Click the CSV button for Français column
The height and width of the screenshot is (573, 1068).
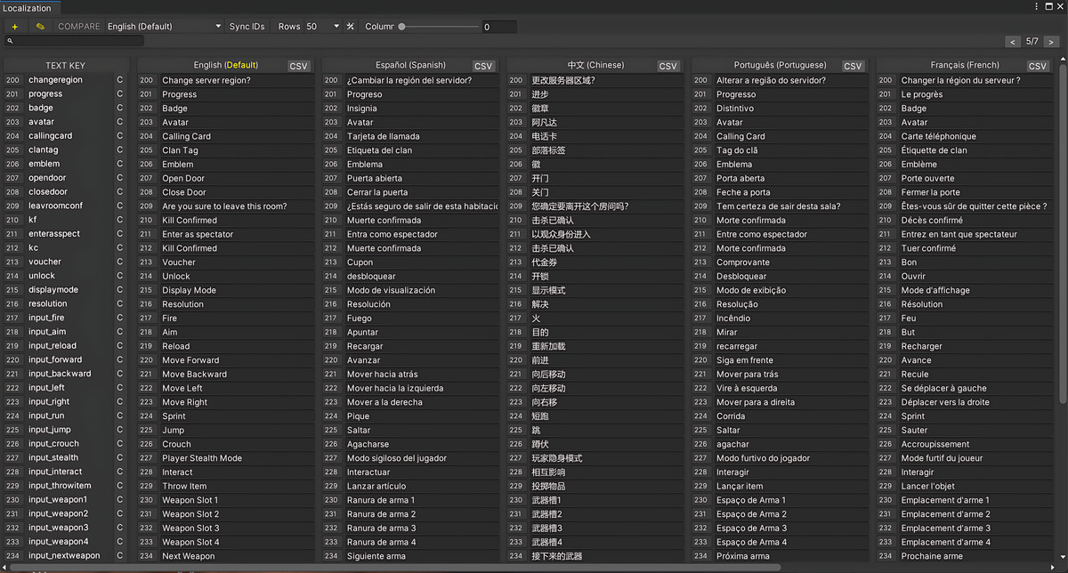pos(1038,66)
